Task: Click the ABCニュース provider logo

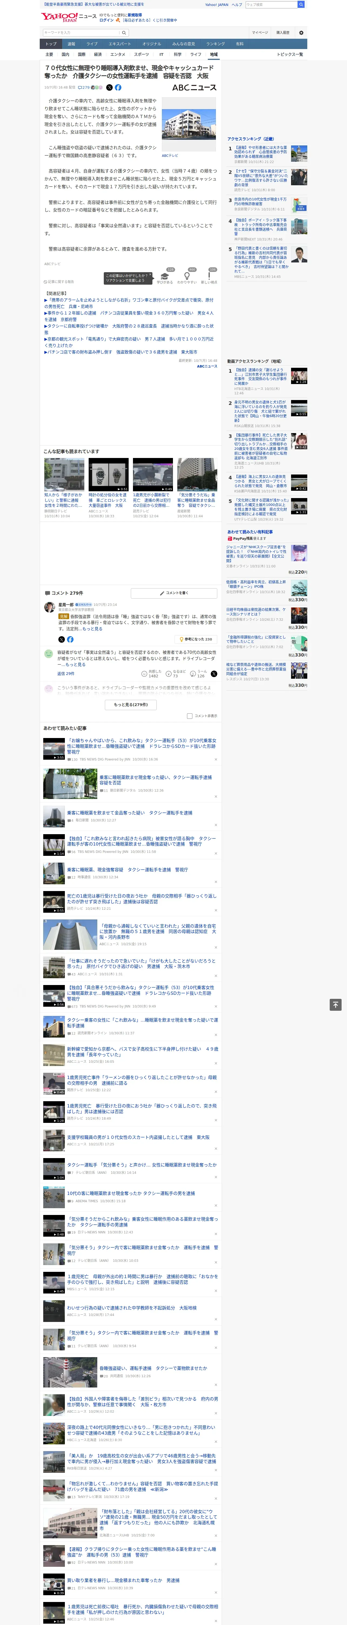Action: [x=195, y=88]
